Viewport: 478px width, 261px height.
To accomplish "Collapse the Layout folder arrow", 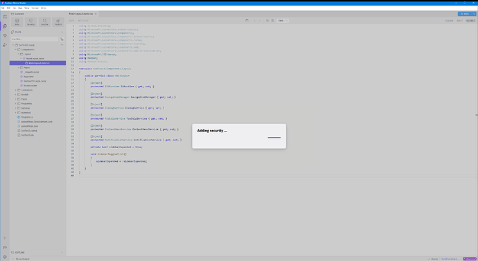I will coord(18,54).
